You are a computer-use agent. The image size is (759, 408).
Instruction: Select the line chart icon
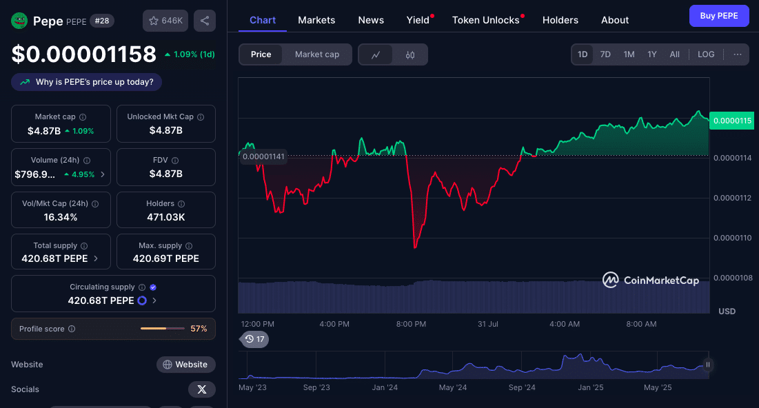376,54
